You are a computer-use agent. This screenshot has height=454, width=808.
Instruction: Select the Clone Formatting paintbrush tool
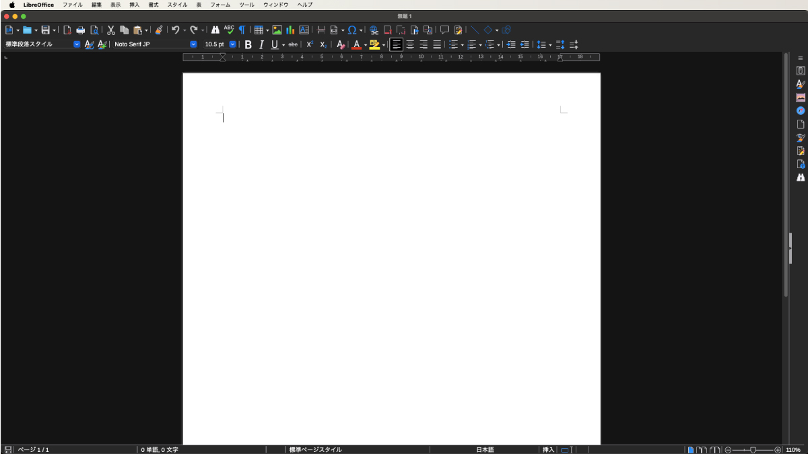click(159, 30)
